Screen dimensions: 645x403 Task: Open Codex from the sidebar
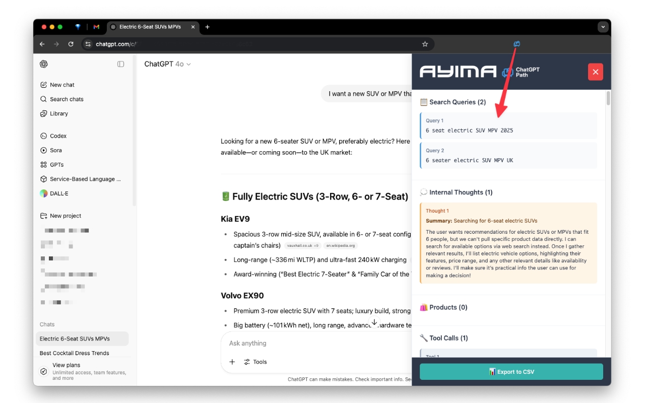53,136
